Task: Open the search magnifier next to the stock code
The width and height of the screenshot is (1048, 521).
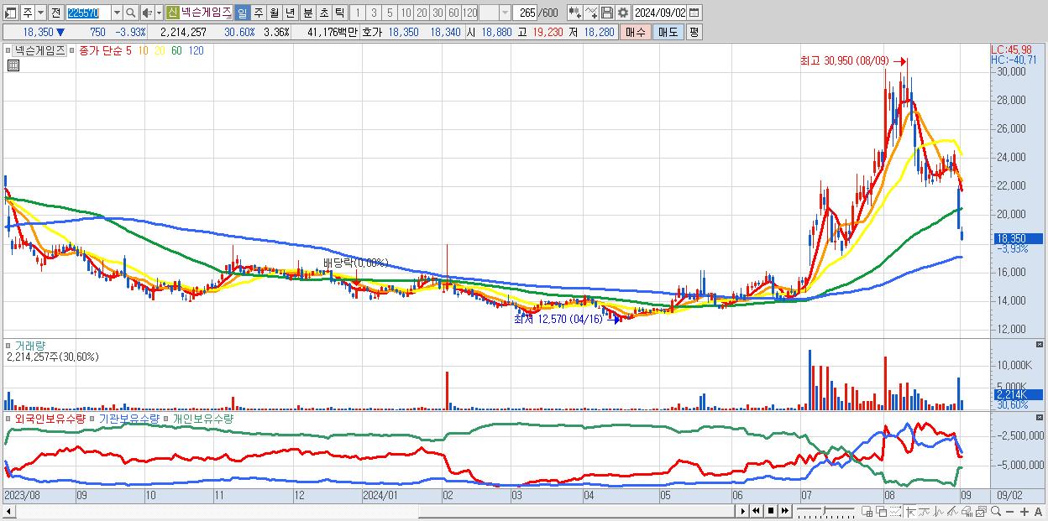Action: click(131, 13)
